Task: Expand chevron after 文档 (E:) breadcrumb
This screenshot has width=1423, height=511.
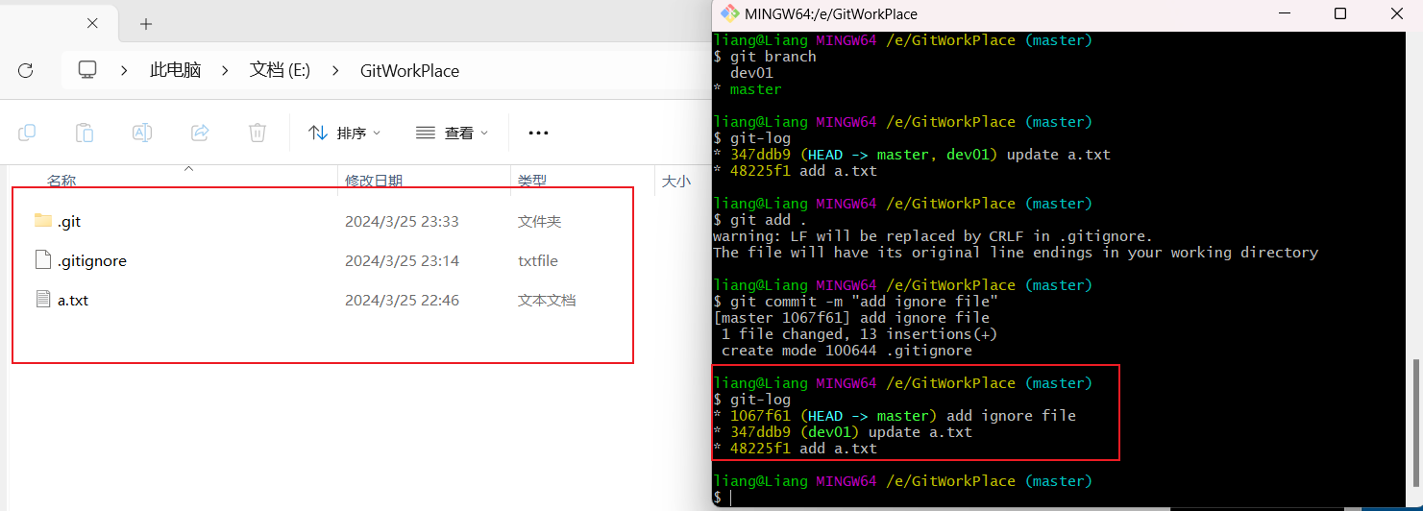Action: 335,70
